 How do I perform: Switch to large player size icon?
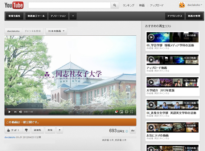(127, 112)
